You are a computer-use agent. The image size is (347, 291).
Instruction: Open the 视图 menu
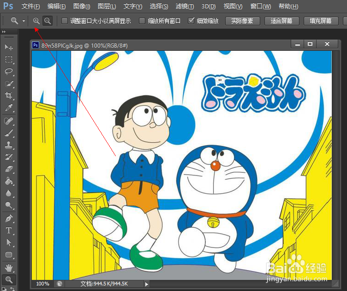pos(233,6)
